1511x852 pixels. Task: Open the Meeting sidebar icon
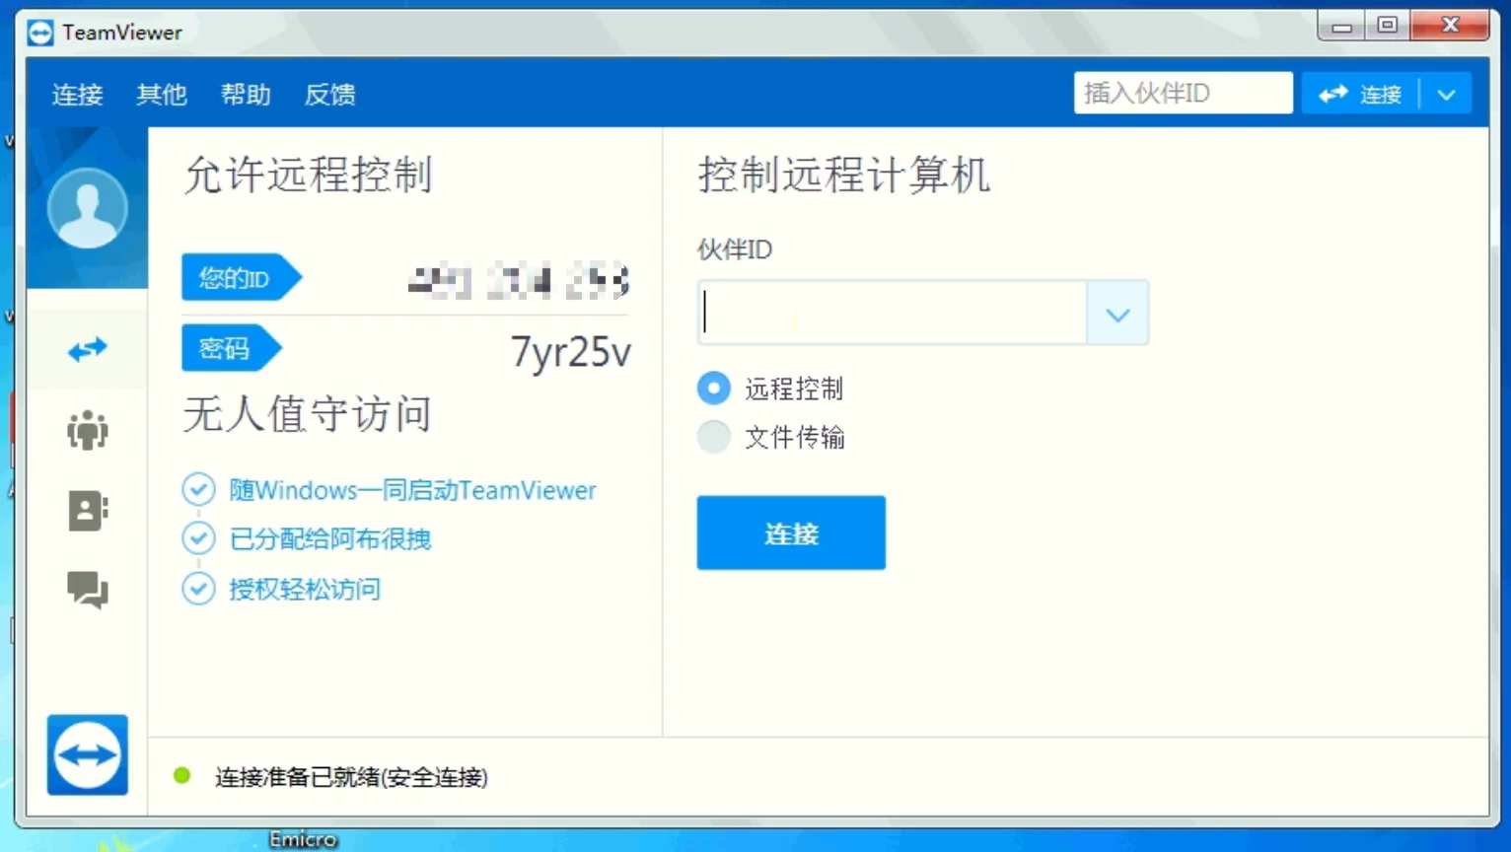tap(88, 430)
